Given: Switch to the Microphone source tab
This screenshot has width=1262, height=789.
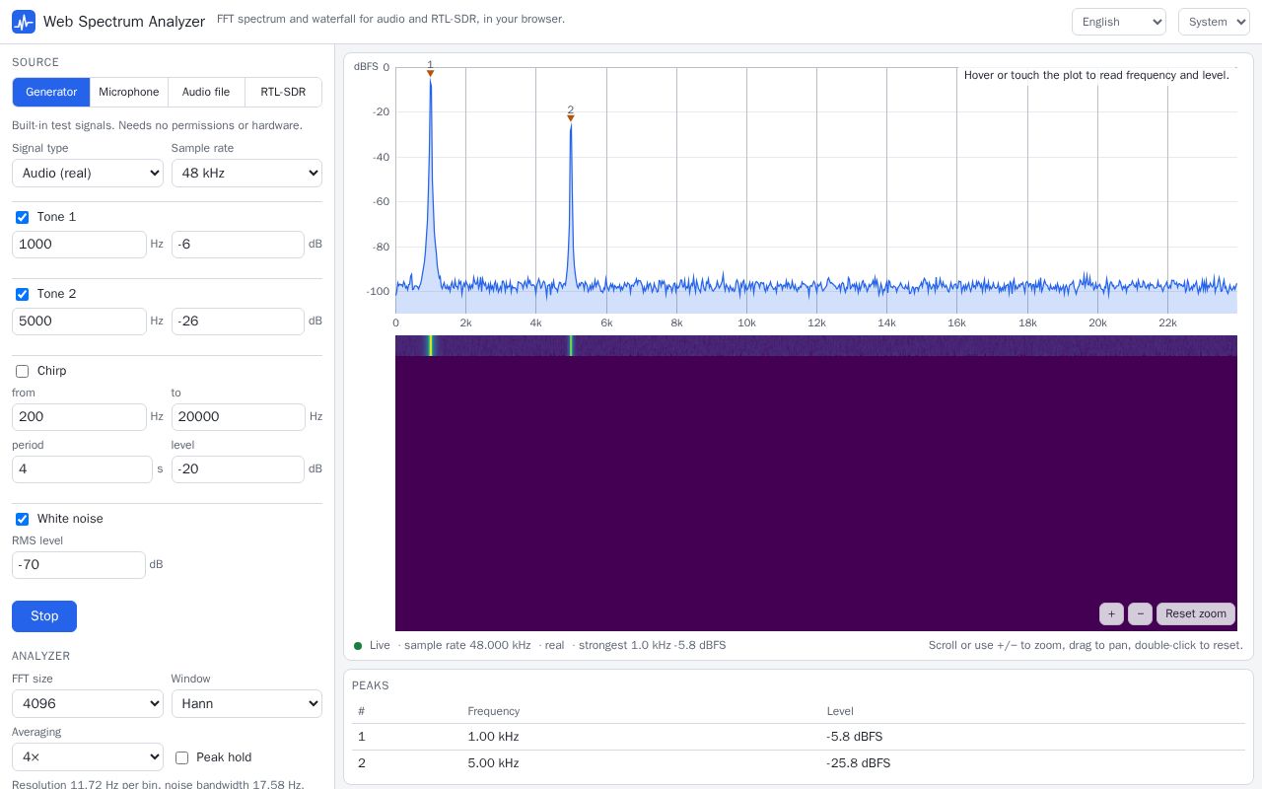Looking at the screenshot, I should point(129,92).
